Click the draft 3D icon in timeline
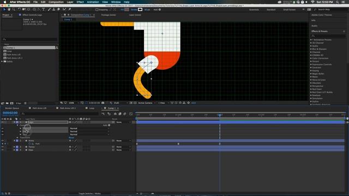The image size is (349, 196). [x=109, y=114]
